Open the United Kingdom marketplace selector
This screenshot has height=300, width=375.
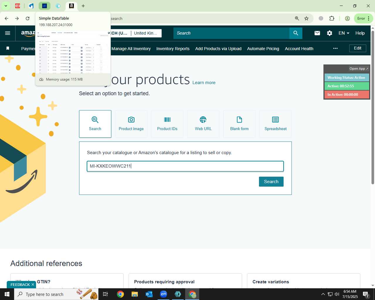[146, 33]
